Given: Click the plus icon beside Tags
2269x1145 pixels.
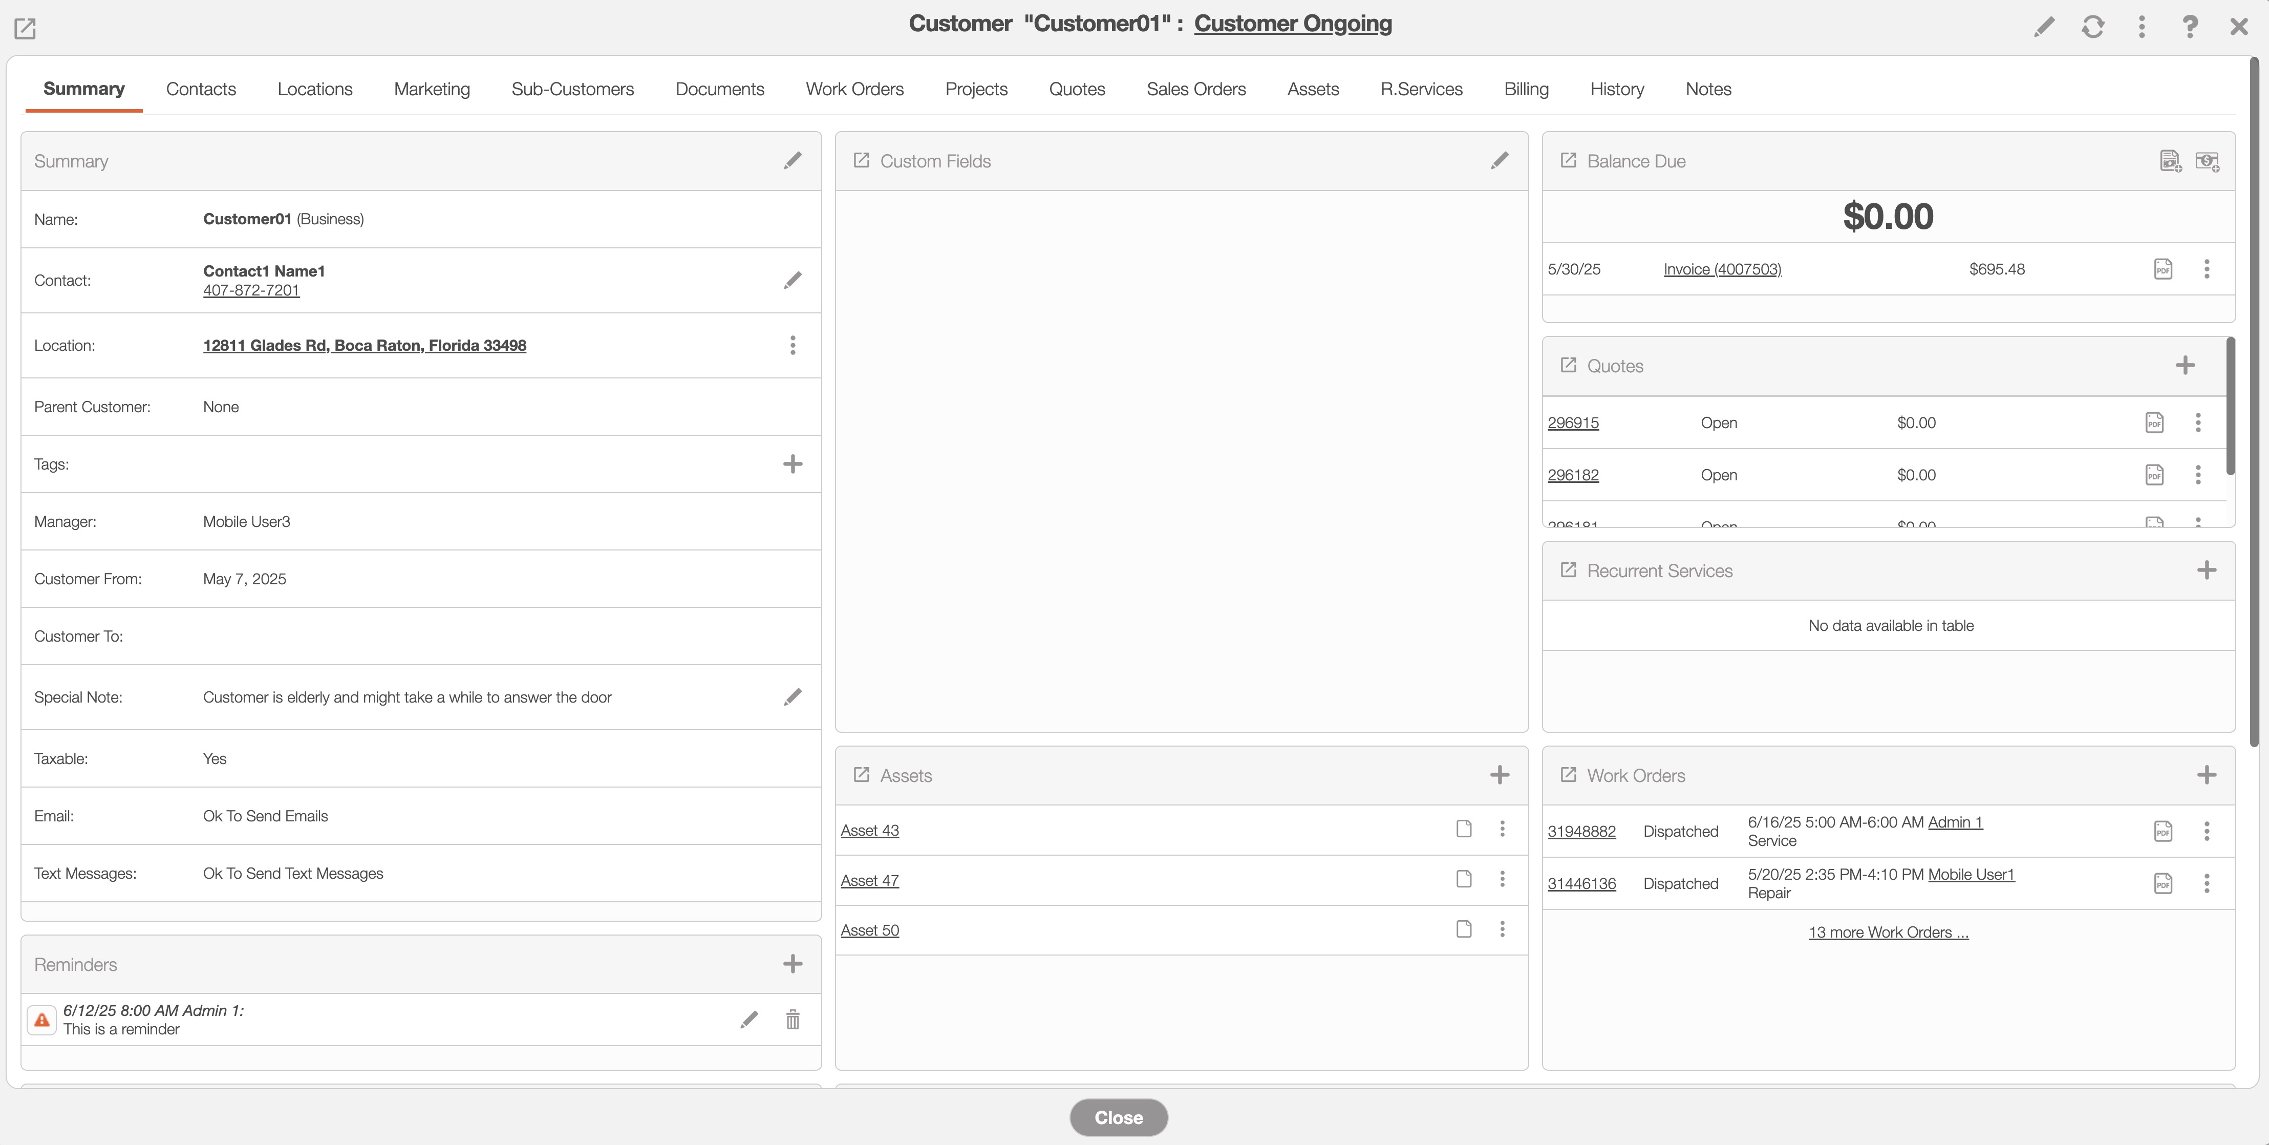Looking at the screenshot, I should coord(792,464).
